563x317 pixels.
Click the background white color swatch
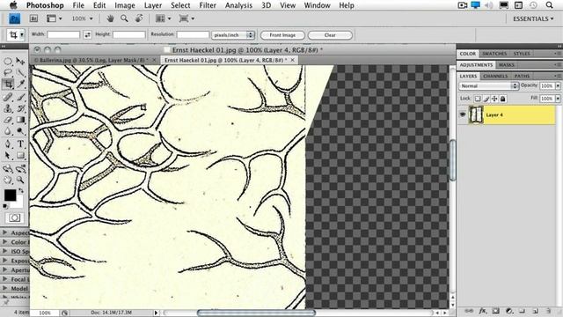pos(19,203)
